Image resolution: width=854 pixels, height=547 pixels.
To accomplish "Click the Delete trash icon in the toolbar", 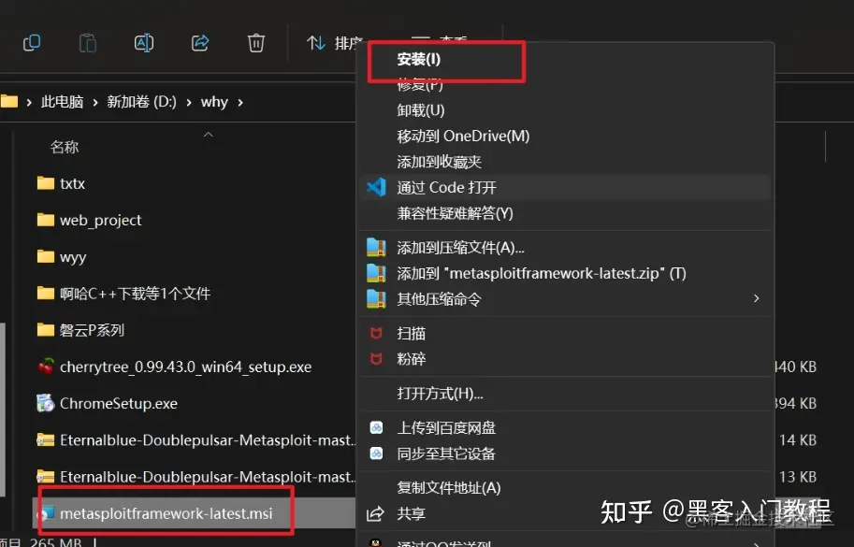I will click(256, 42).
